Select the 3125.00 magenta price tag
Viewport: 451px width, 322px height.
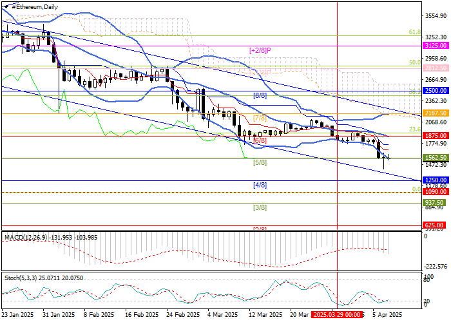436,46
